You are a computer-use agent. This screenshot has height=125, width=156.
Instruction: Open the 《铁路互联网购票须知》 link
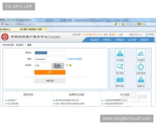[114, 104]
